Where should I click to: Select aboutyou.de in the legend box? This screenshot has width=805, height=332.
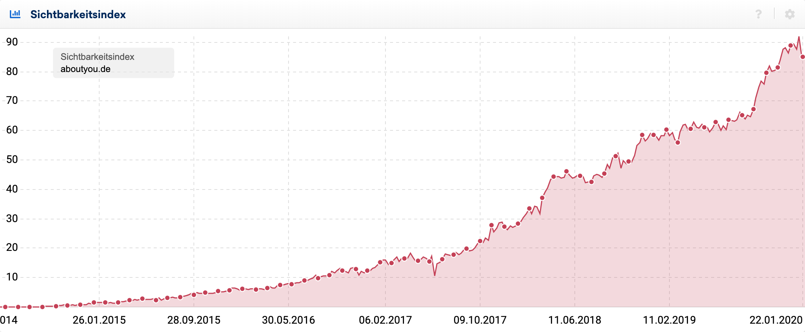[x=86, y=69]
